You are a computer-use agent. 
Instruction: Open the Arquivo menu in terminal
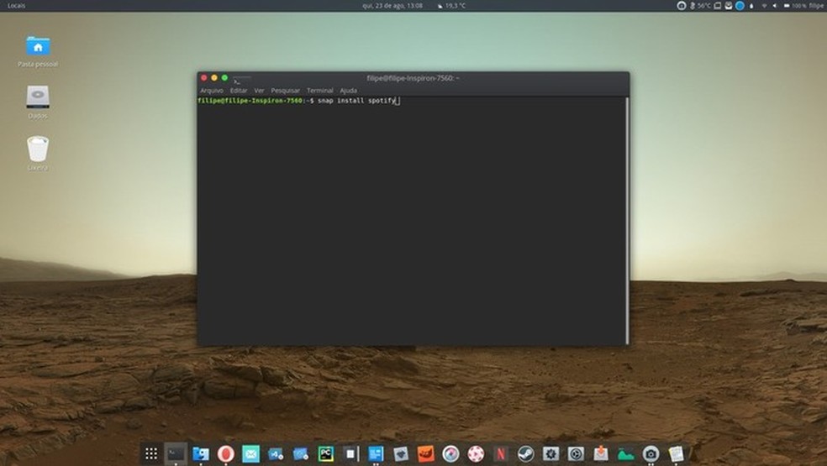click(211, 91)
